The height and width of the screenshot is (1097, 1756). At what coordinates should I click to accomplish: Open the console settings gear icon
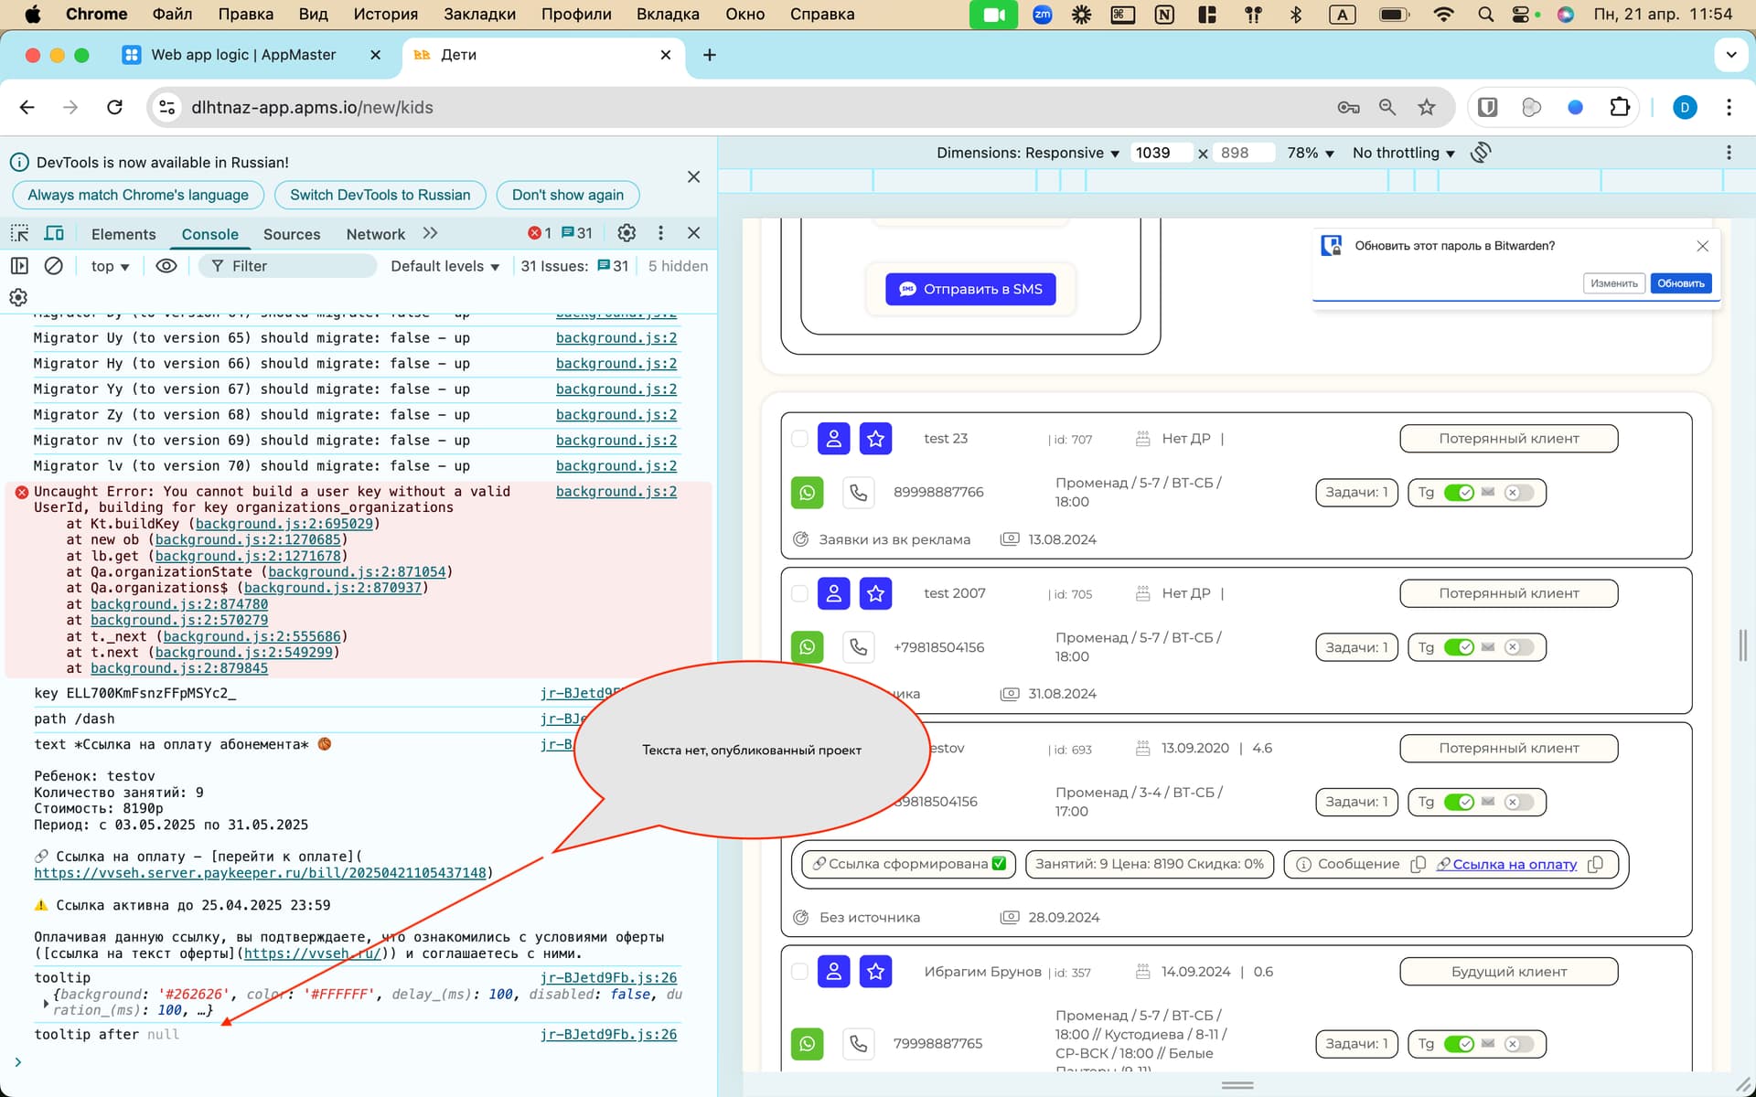point(18,297)
